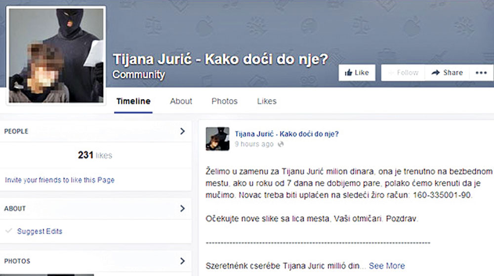
Task: Expand the About section chevron
Action: [182, 208]
